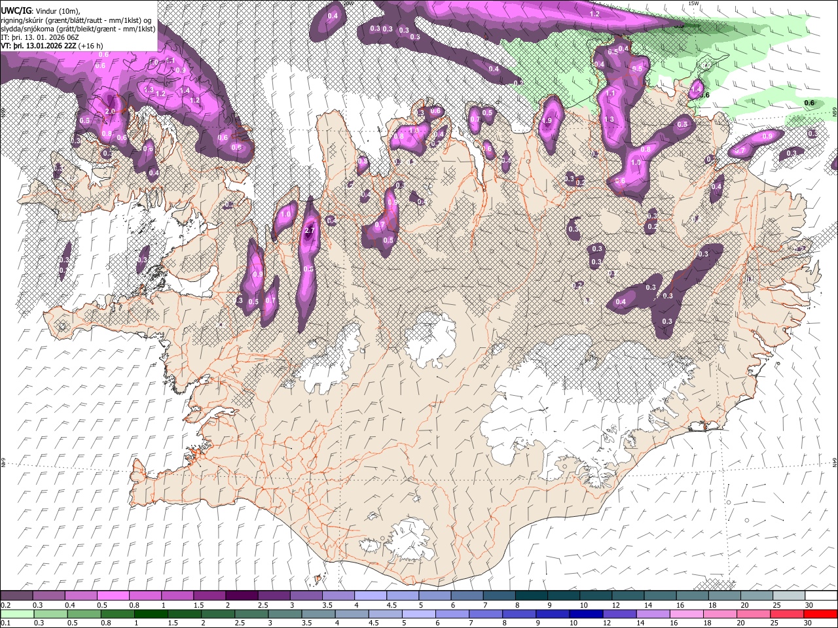838x628 pixels.
Task: Click '12' label in the bottom legend row
Action: (x=607, y=623)
